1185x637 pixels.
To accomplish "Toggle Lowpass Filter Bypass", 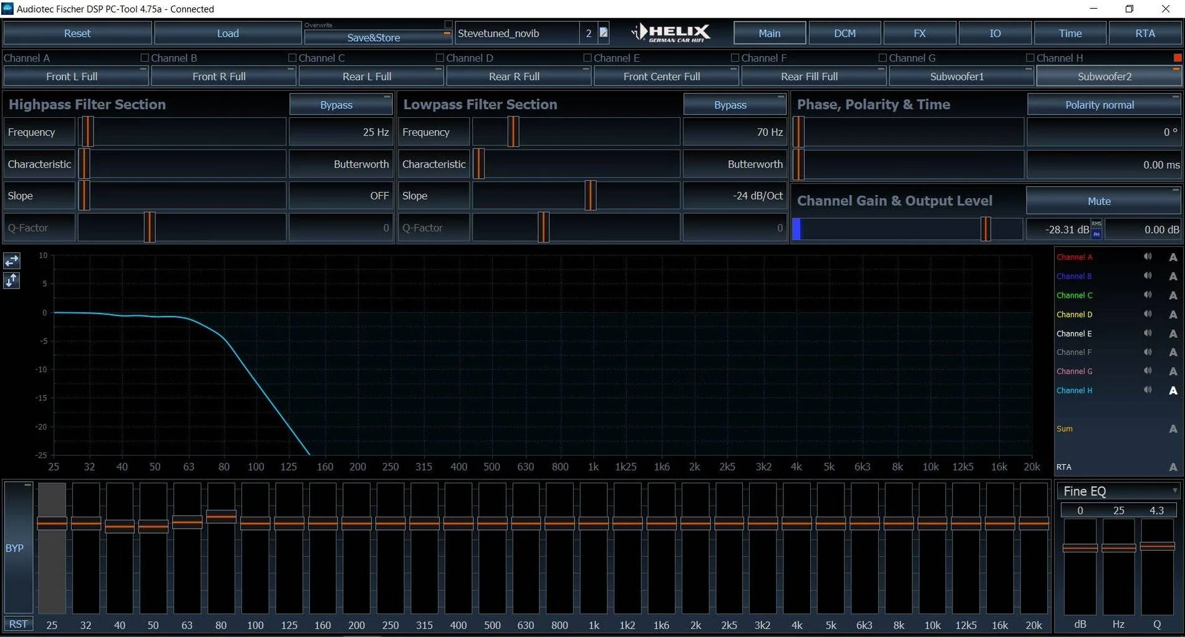I will coord(735,105).
